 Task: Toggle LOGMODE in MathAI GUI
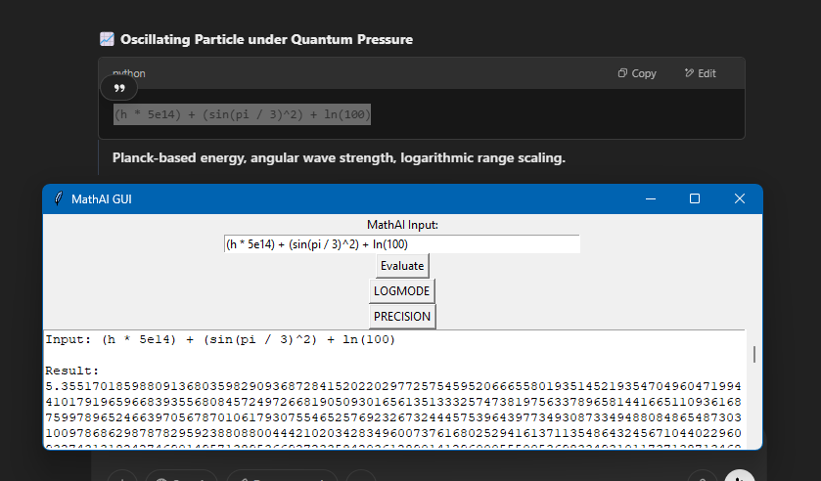coord(402,291)
